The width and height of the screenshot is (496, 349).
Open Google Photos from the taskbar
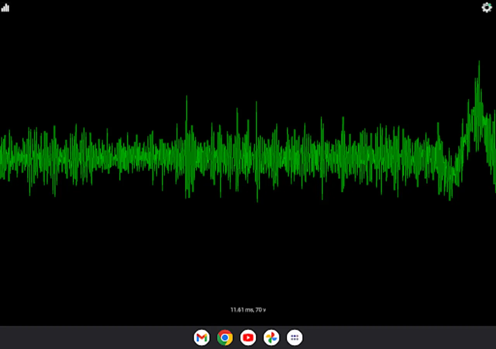coord(271,338)
